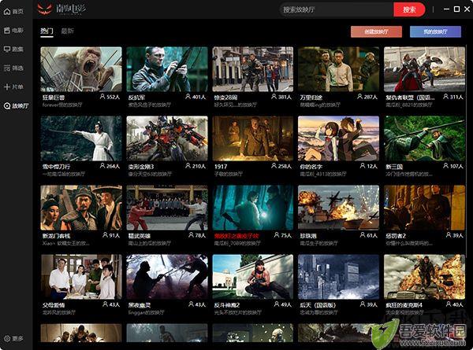
Task: Click the 43人 count under 黑夜幽灵 thumbnail
Action: tap(200, 304)
